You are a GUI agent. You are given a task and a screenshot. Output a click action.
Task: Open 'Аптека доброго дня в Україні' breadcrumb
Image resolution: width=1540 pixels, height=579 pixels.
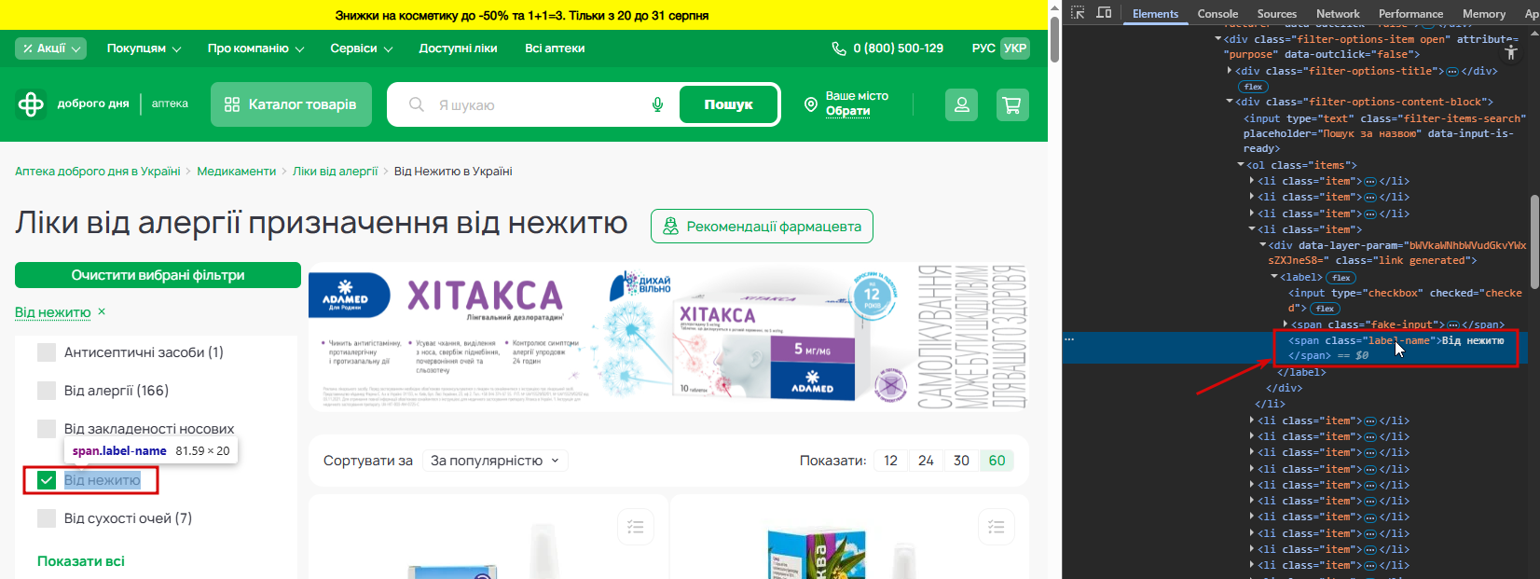click(x=98, y=172)
